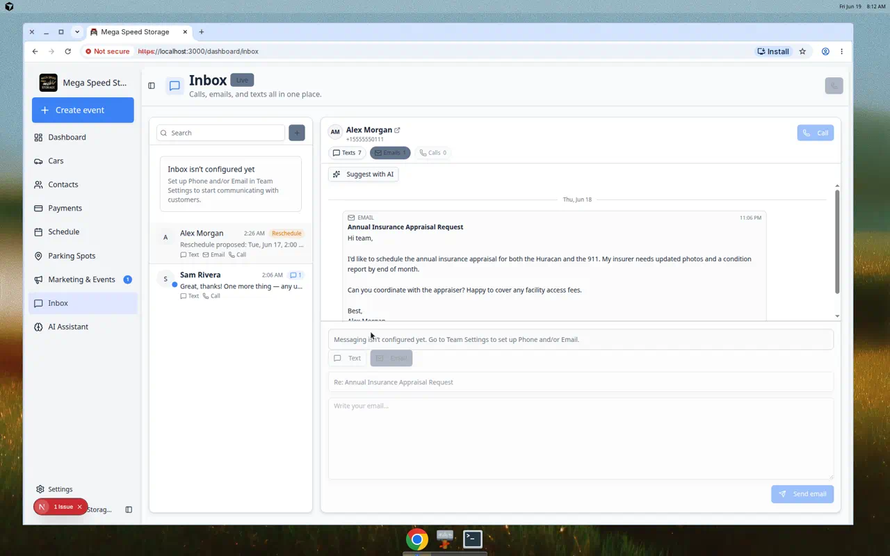Click Install in the address bar
This screenshot has width=890, height=556.
(773, 51)
